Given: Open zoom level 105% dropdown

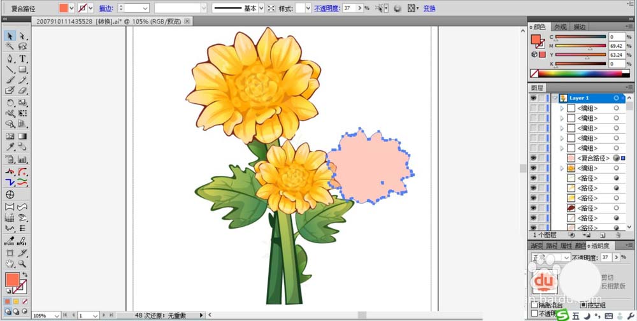Looking at the screenshot, I should pyautogui.click(x=57, y=315).
